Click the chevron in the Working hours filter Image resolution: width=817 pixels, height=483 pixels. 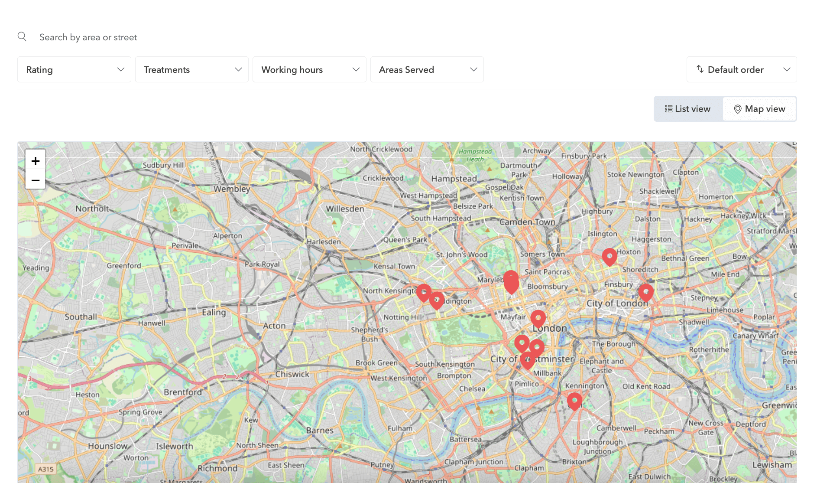tap(356, 69)
